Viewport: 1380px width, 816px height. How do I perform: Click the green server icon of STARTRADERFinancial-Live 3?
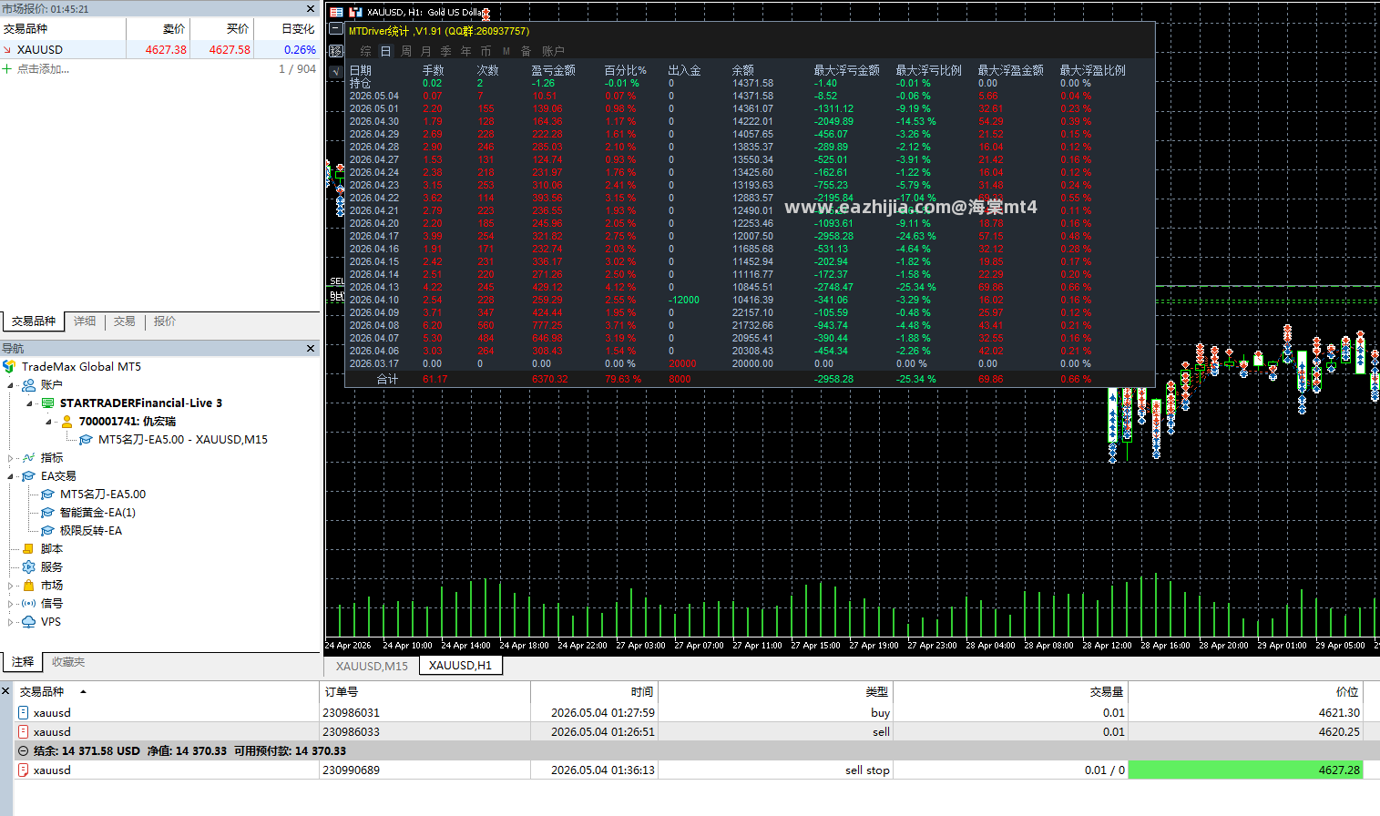click(48, 403)
